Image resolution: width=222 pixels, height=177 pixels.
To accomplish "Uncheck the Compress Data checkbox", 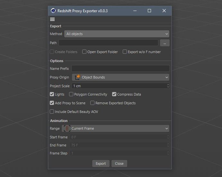I will [x=114, y=94].
